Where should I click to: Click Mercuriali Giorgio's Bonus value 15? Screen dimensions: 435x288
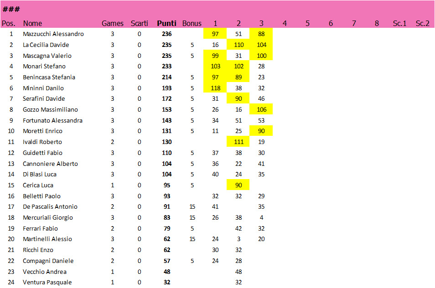[192, 217]
